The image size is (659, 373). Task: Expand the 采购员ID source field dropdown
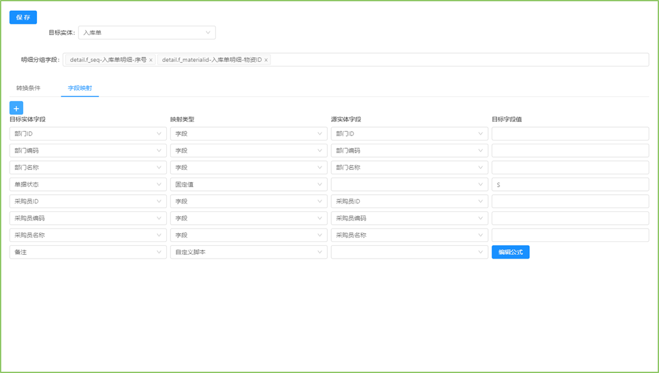[409, 201]
